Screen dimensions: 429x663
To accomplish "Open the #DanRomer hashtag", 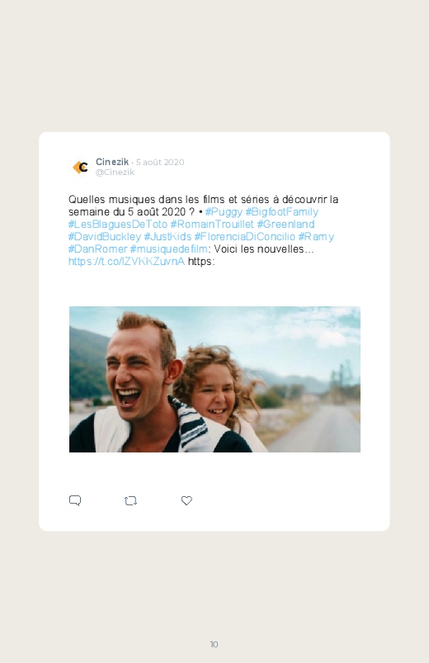I will (97, 249).
